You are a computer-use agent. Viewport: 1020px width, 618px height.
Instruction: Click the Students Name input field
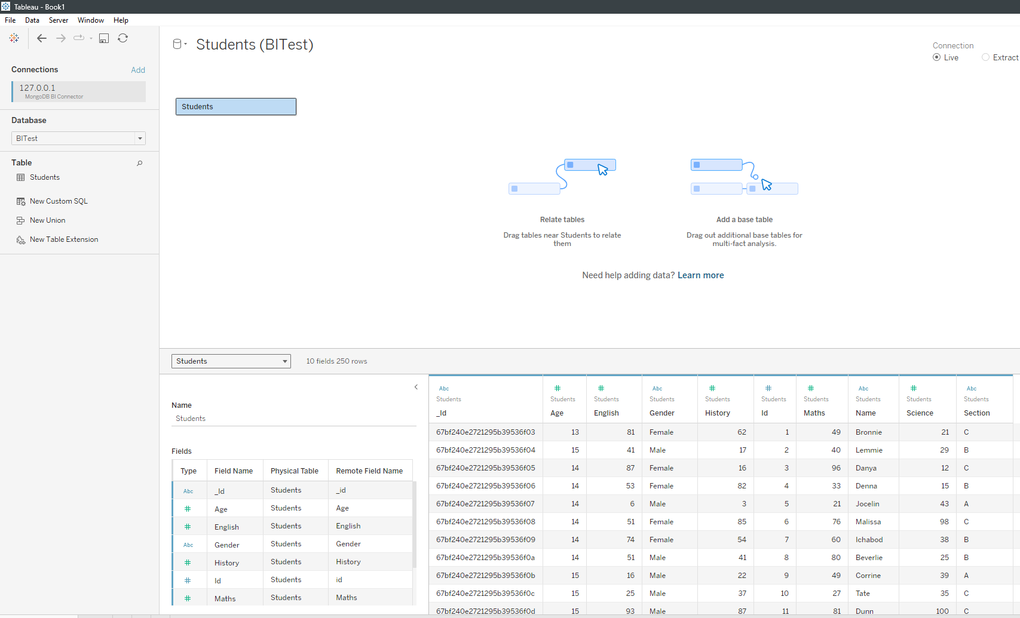click(x=293, y=419)
